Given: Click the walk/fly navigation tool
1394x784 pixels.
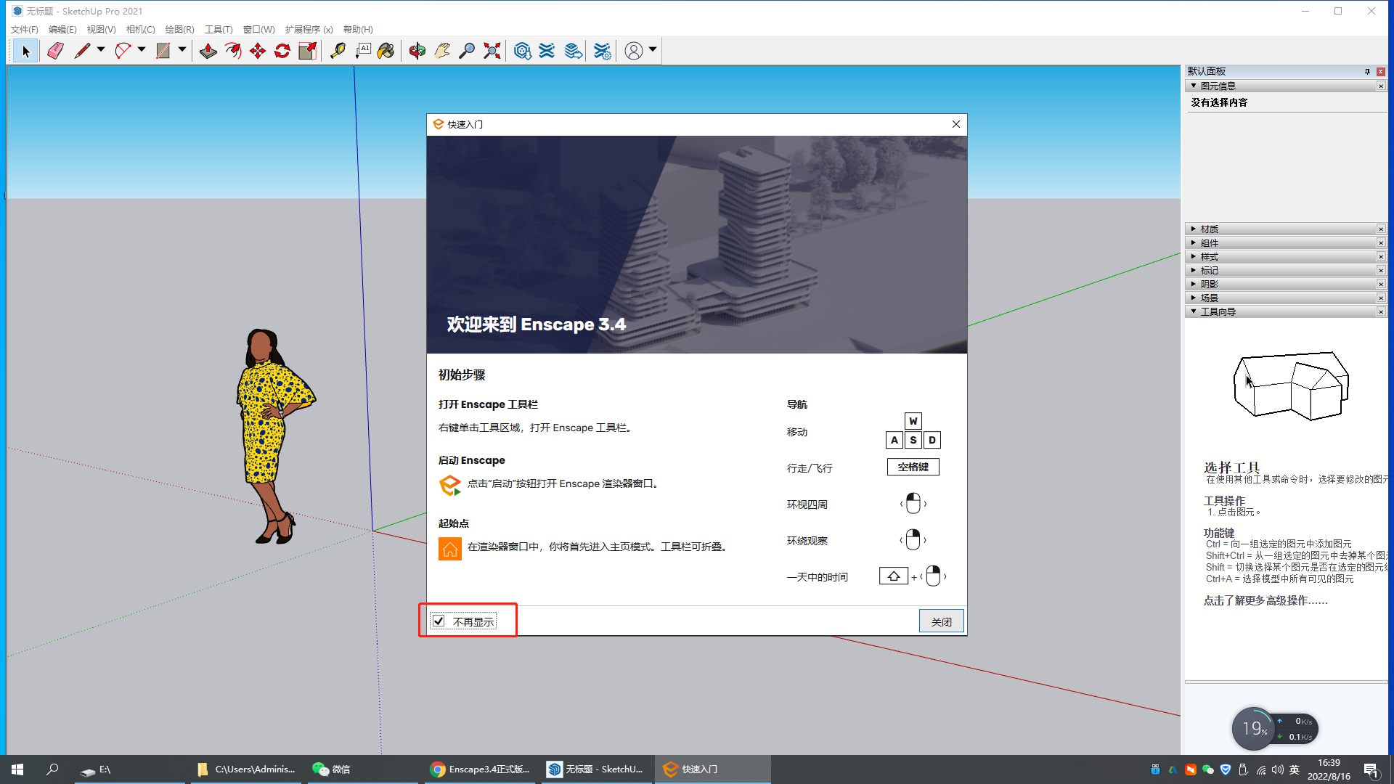Looking at the screenshot, I should coord(911,467).
